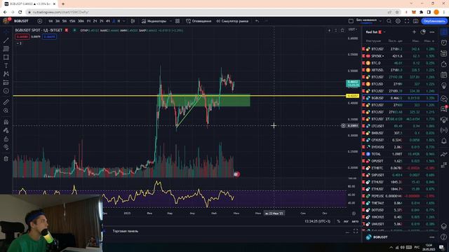449x252 pixels.
Task: Select the ruler measure tool
Action: click(6, 102)
